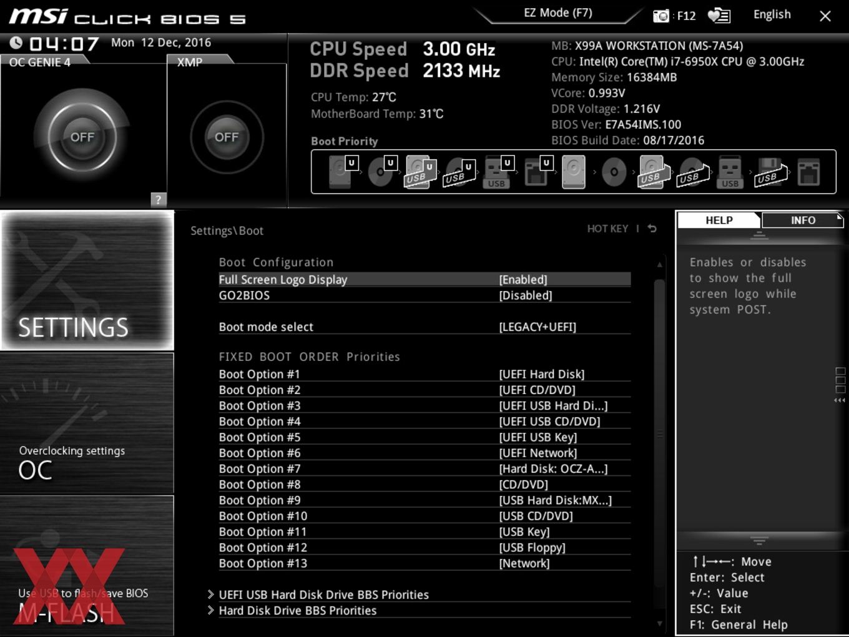Open Boot mode select [LEGACY+UEFI] dropdown

click(537, 327)
